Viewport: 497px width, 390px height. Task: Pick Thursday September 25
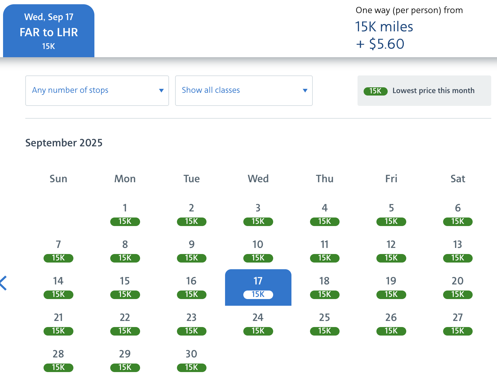pos(325,324)
